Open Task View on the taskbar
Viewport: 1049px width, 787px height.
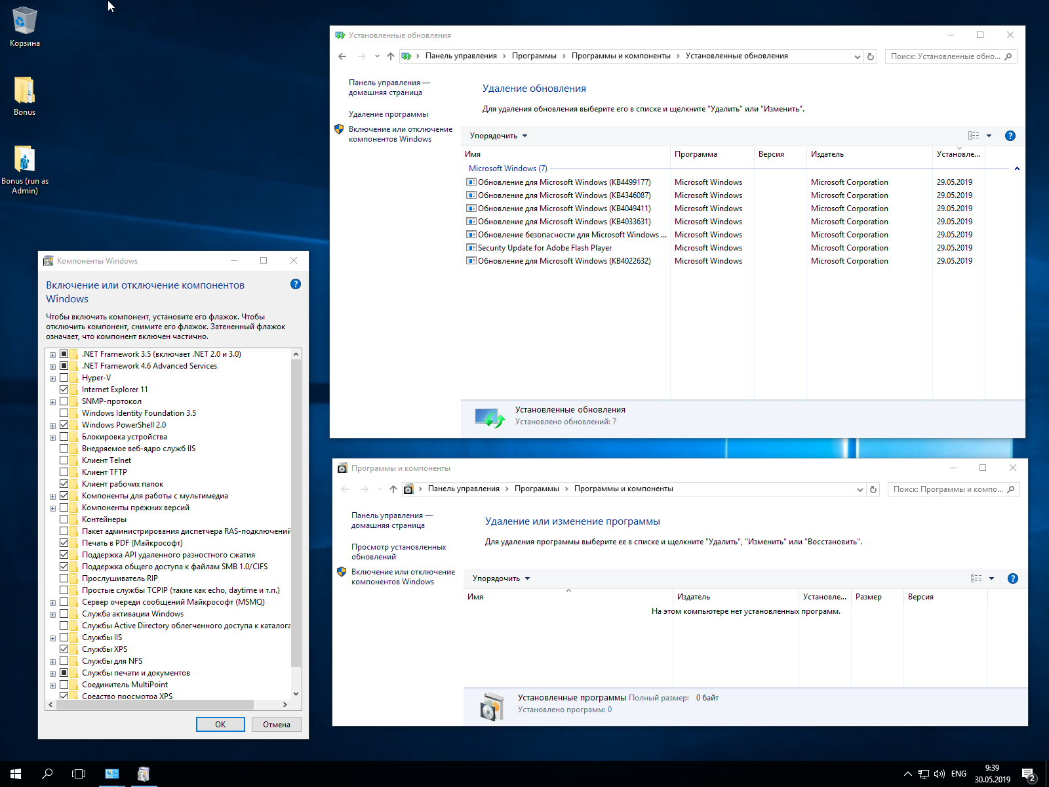tap(79, 774)
